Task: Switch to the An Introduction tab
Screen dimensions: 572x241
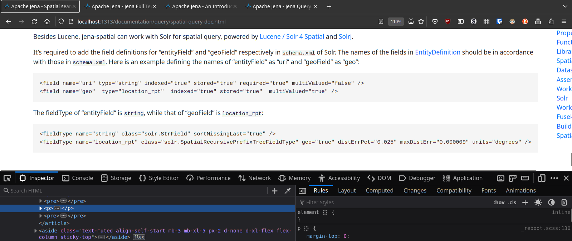Action: click(x=201, y=6)
